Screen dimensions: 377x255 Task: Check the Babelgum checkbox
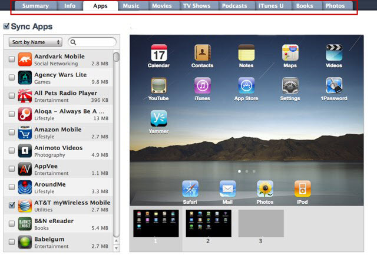click(x=12, y=242)
